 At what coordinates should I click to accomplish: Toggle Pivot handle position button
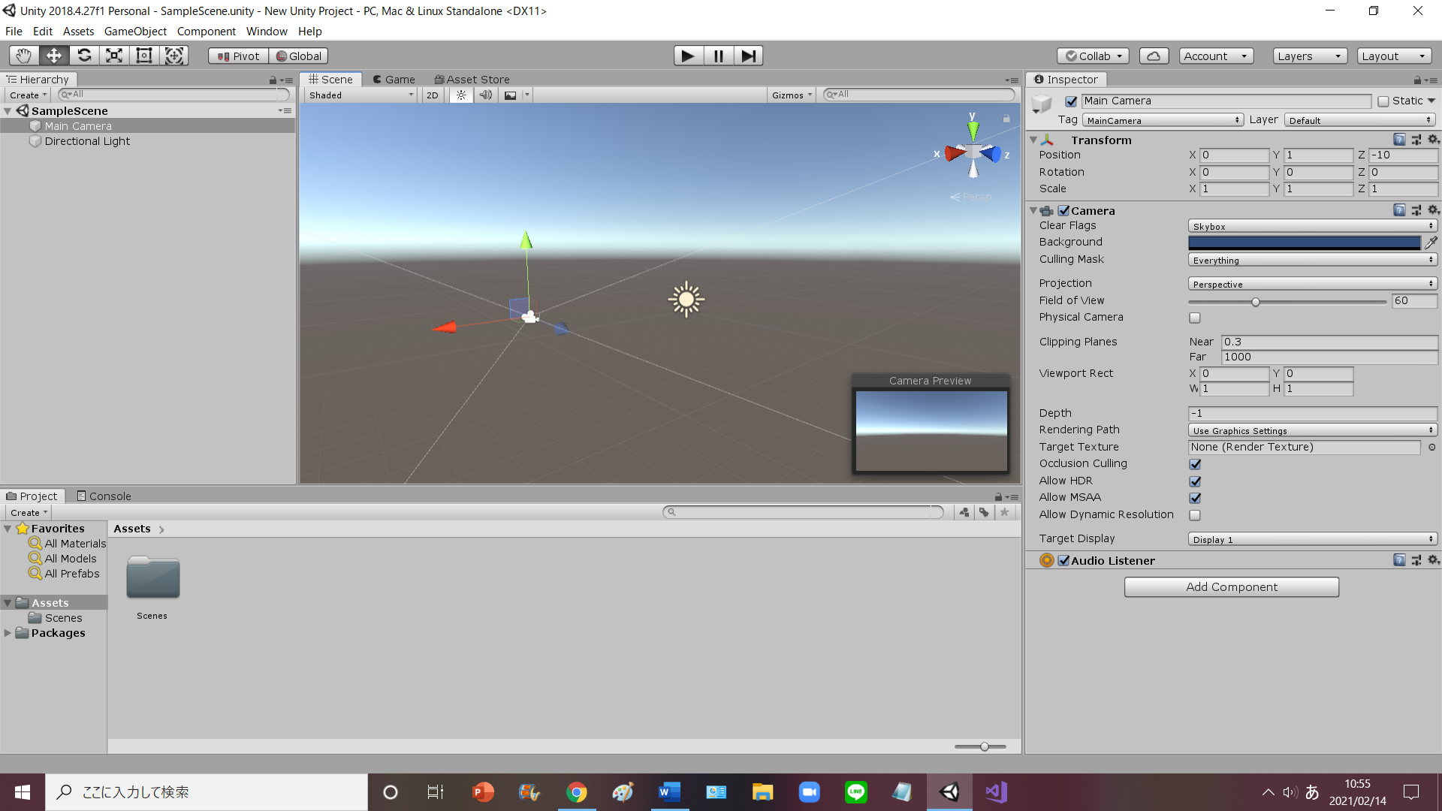coord(238,56)
